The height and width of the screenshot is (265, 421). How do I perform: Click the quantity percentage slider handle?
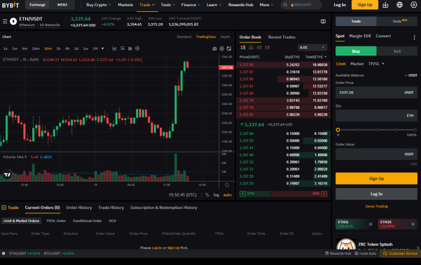coord(338,130)
